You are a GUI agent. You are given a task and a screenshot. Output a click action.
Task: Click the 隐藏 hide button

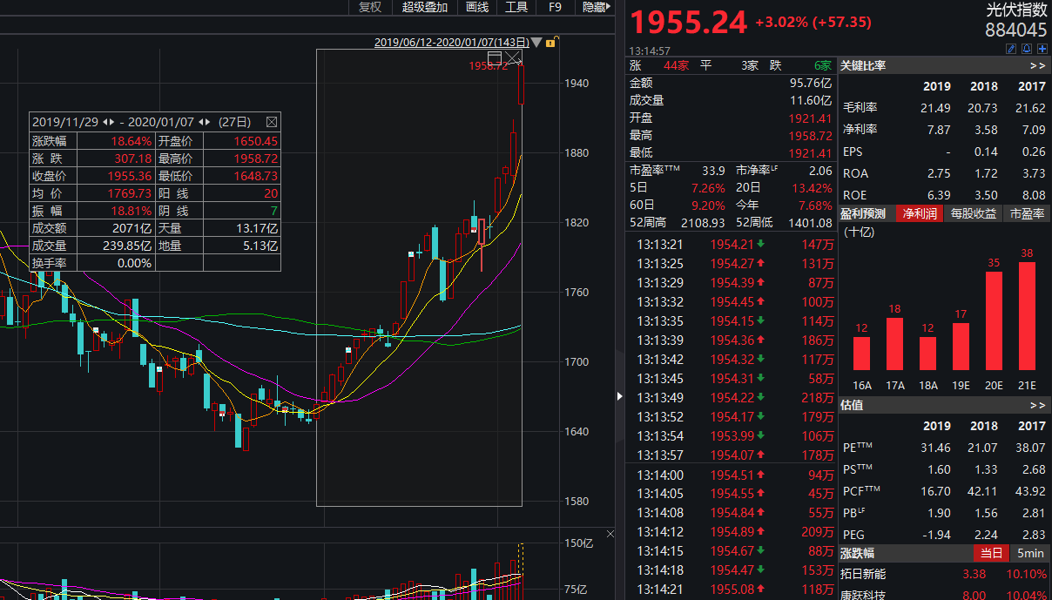pos(594,7)
